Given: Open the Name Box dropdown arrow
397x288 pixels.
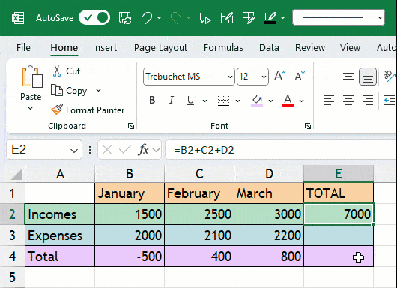Looking at the screenshot, I should 74,151.
